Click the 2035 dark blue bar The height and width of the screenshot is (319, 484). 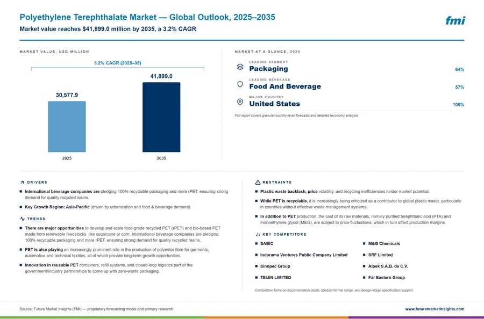pos(161,117)
